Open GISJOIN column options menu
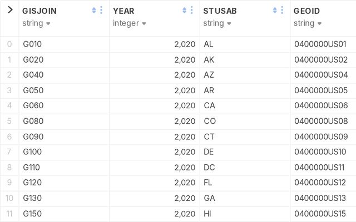This screenshot has width=356, height=222. click(x=101, y=11)
